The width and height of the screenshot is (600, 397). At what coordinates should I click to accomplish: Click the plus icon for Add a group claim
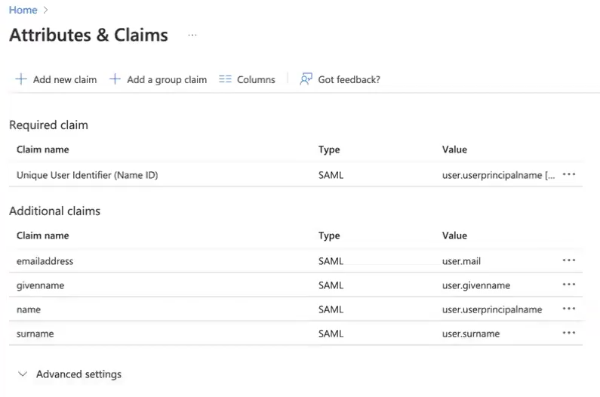point(115,79)
